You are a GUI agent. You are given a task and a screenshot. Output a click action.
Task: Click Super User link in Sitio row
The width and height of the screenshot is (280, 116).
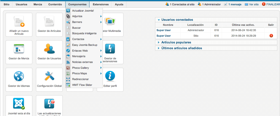pos(164,36)
